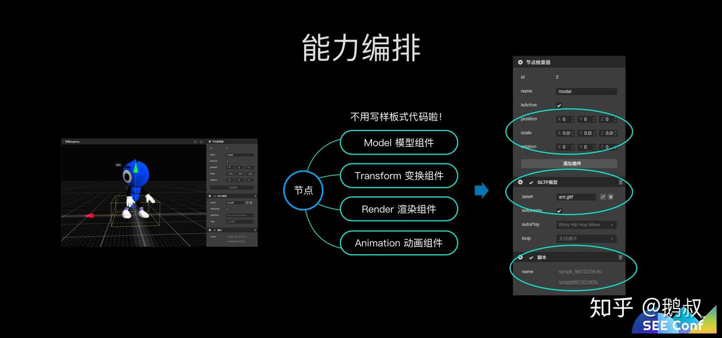
Task: Uncheck the isActive checkbox
Action: 558,105
